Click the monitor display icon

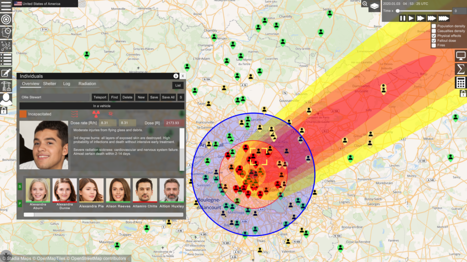click(461, 56)
